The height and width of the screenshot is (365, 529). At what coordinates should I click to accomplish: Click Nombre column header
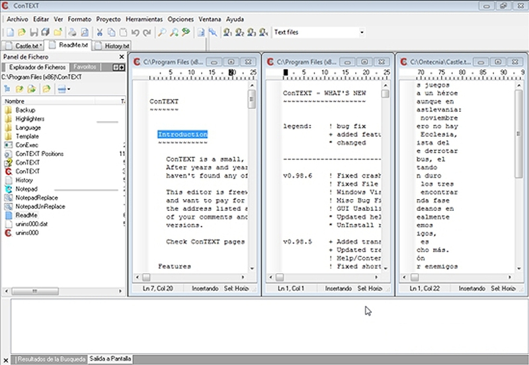pyautogui.click(x=49, y=101)
